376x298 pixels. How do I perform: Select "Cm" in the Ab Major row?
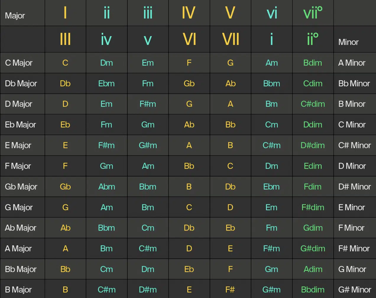[148, 228]
